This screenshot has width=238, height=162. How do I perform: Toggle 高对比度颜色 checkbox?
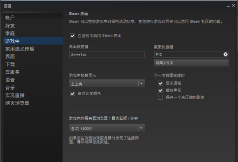click(x=73, y=93)
